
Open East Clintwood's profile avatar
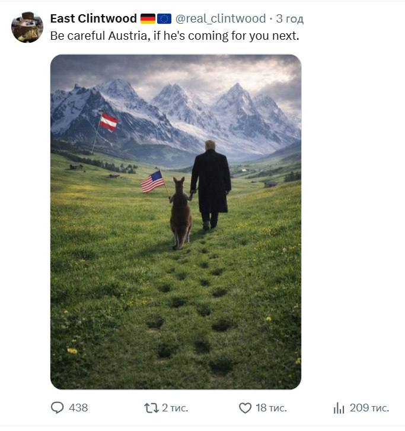point(27,27)
